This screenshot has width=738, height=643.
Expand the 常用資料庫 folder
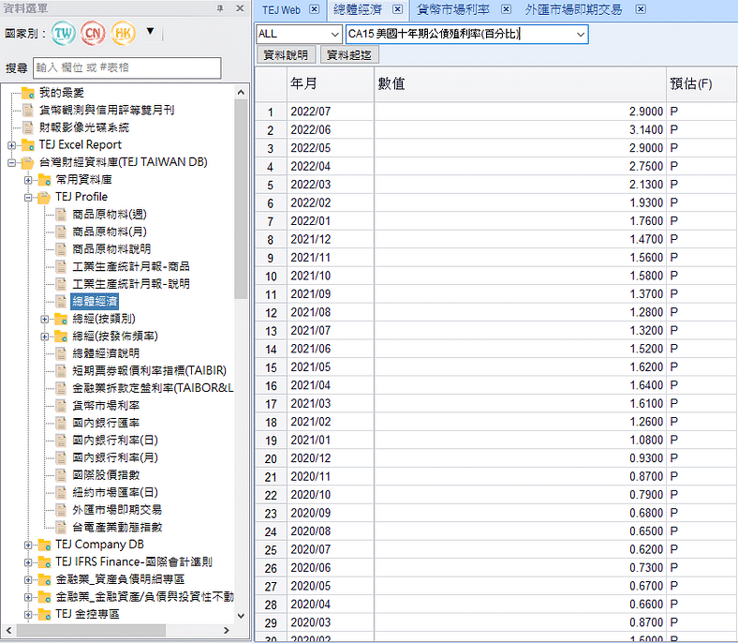[30, 179]
